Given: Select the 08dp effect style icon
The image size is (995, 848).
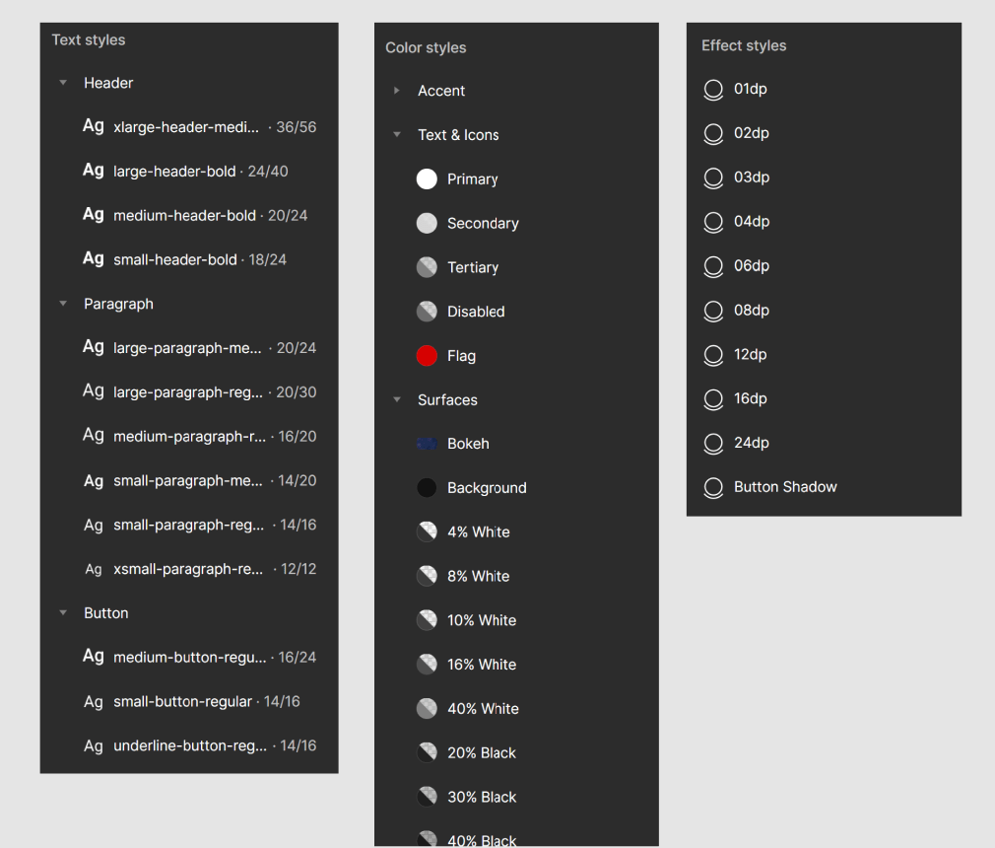Looking at the screenshot, I should point(713,311).
